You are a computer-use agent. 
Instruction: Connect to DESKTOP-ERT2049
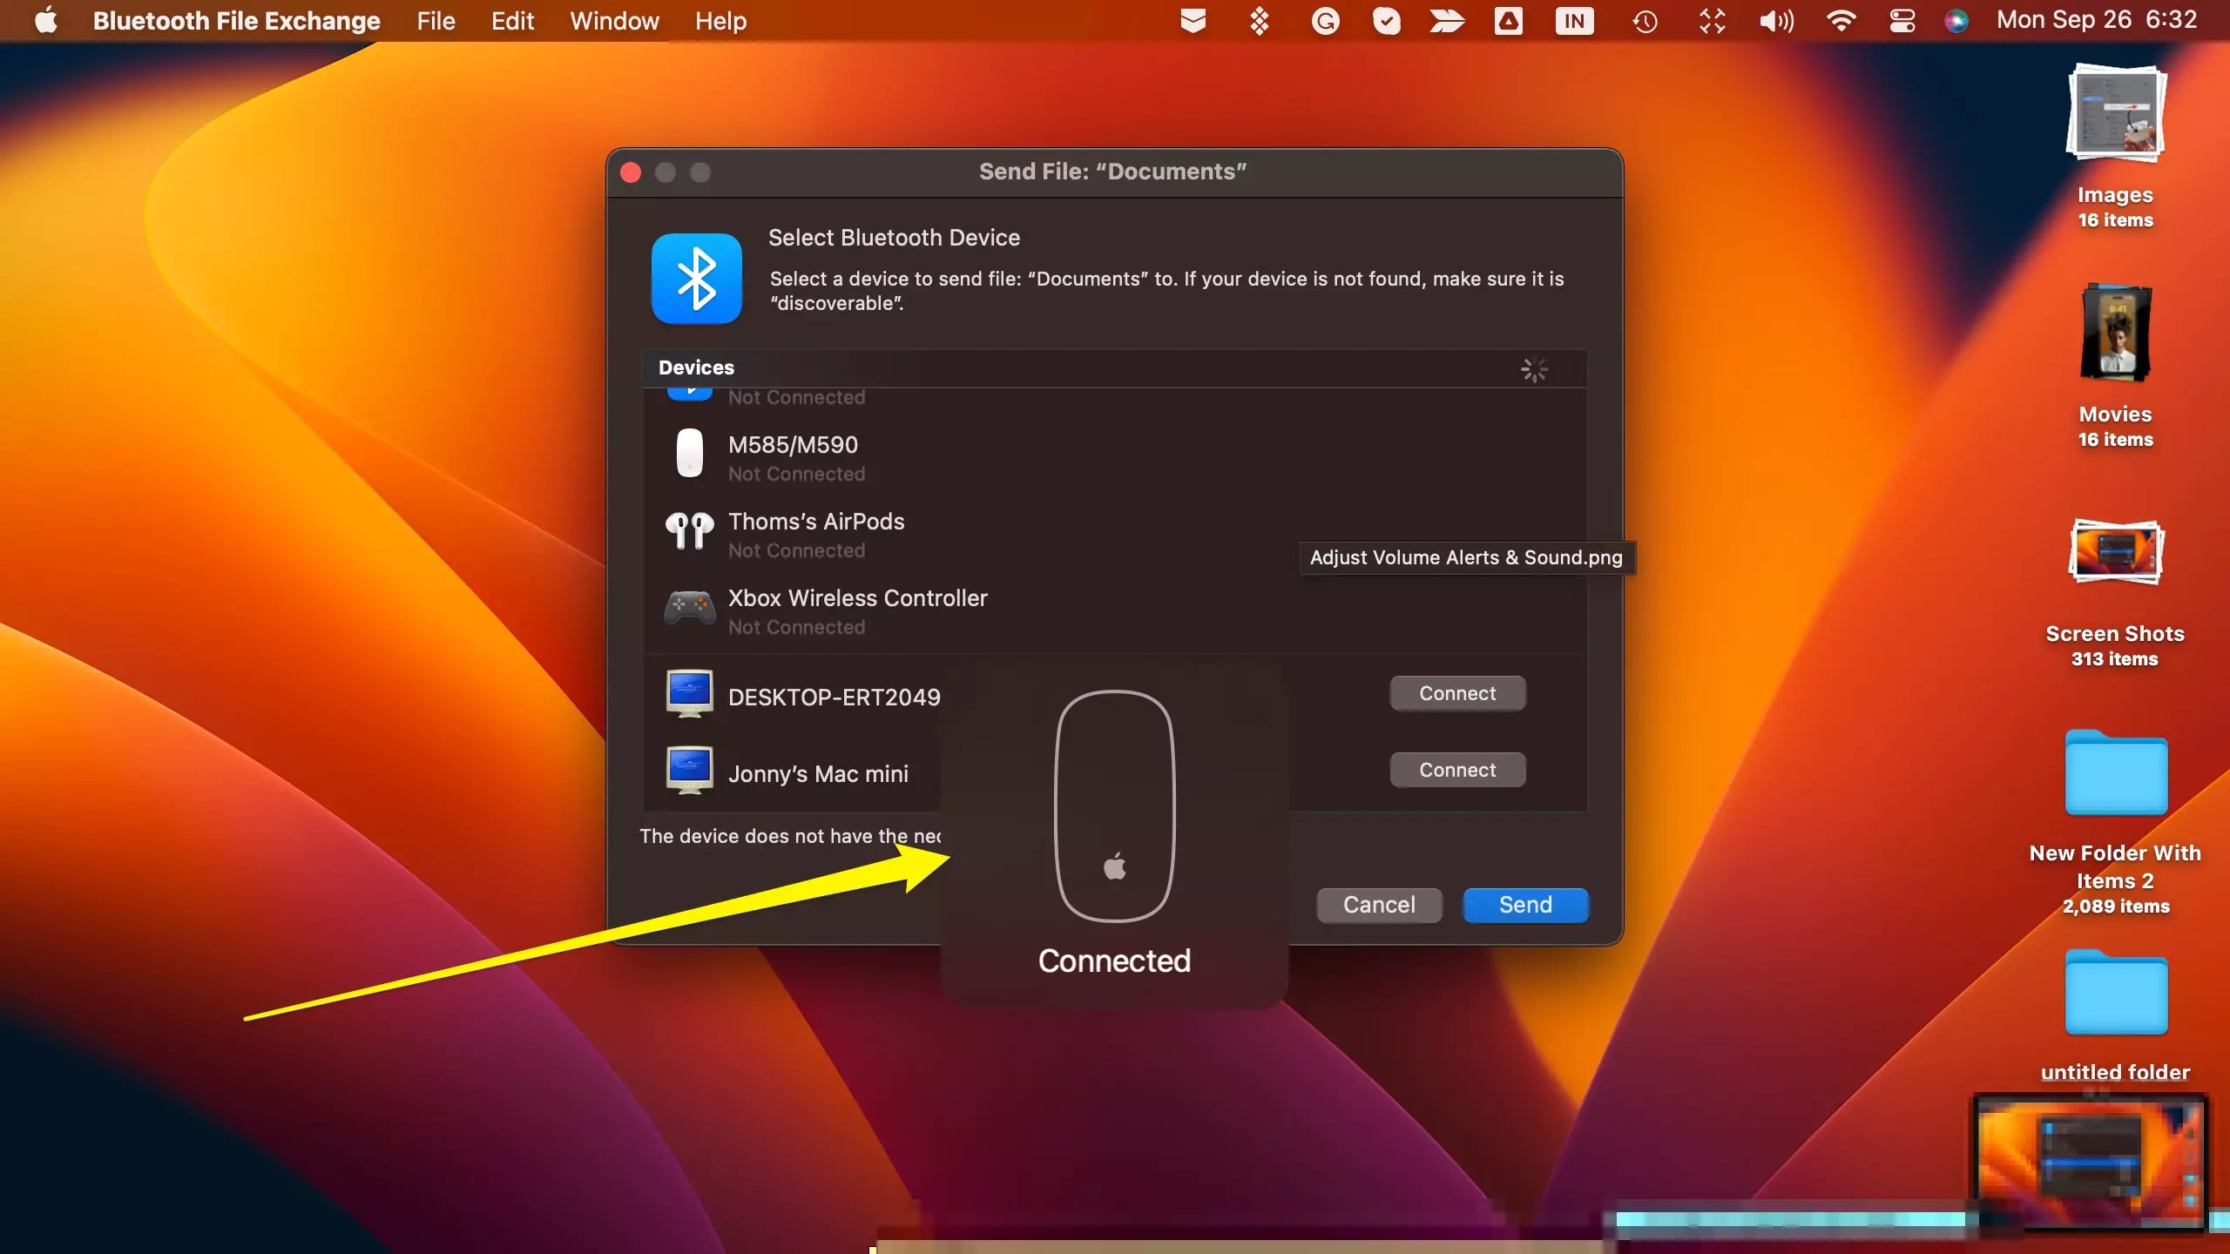pyautogui.click(x=1456, y=692)
